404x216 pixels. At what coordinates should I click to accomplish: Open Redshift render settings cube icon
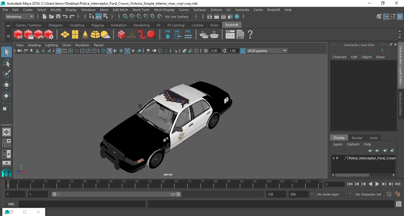click(x=49, y=35)
